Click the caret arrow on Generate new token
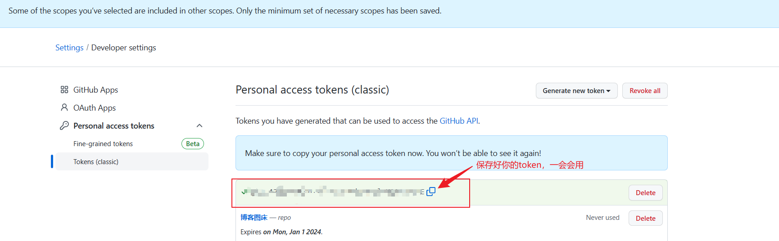Viewport: 779px width, 241px height. click(608, 91)
